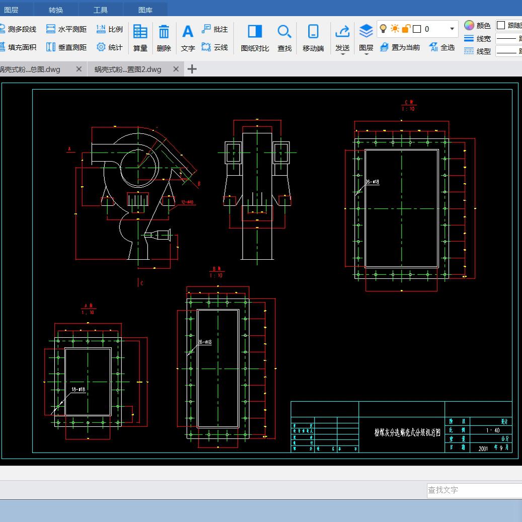The width and height of the screenshot is (522, 522).
Task: Open the line width dropdown box
Action: [509, 39]
